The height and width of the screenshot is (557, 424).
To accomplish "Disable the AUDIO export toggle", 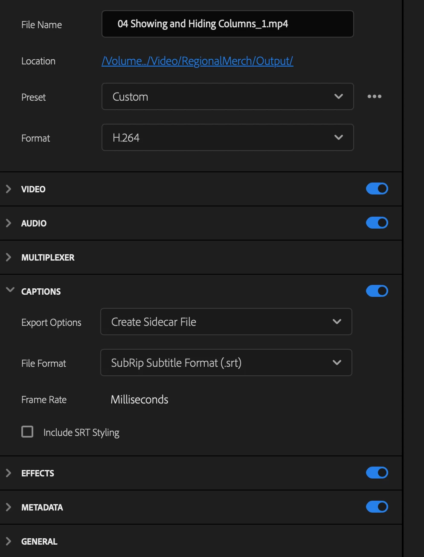I will click(377, 223).
